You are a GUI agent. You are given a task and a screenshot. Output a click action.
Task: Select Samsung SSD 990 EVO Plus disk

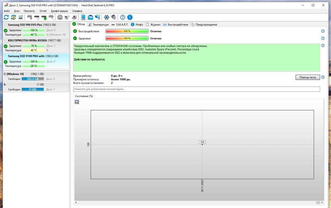click(36, 30)
